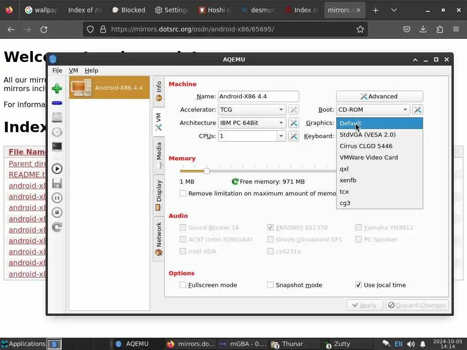The image size is (467, 350).
Task: Click the Firefox URL address bar
Action: point(225,29)
